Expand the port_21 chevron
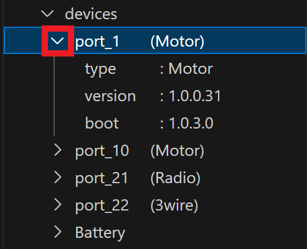The width and height of the screenshot is (307, 249). pyautogui.click(x=58, y=178)
